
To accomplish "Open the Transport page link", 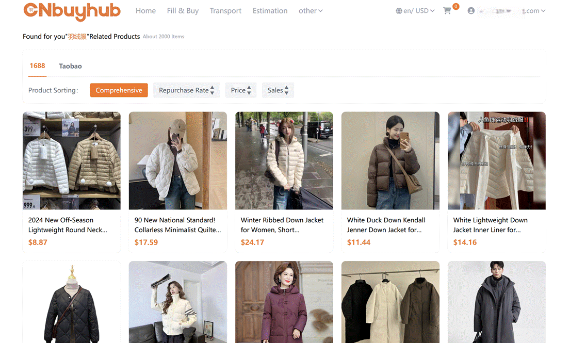I will point(225,11).
